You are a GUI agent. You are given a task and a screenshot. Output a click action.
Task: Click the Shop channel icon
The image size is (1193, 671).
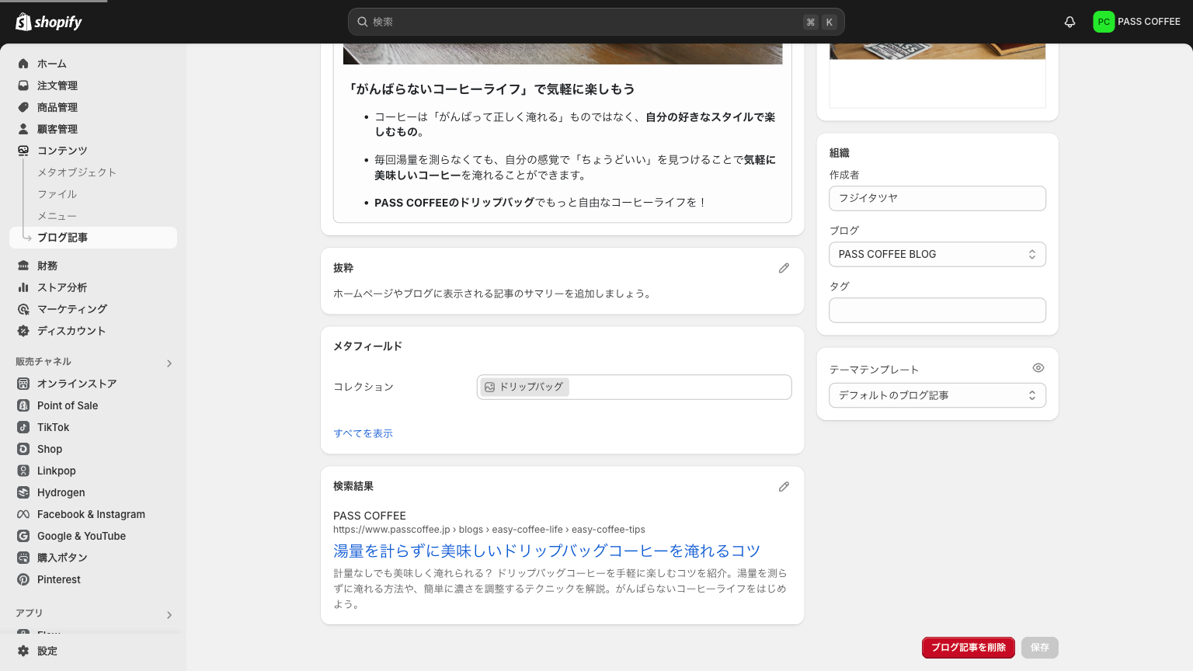coord(23,449)
